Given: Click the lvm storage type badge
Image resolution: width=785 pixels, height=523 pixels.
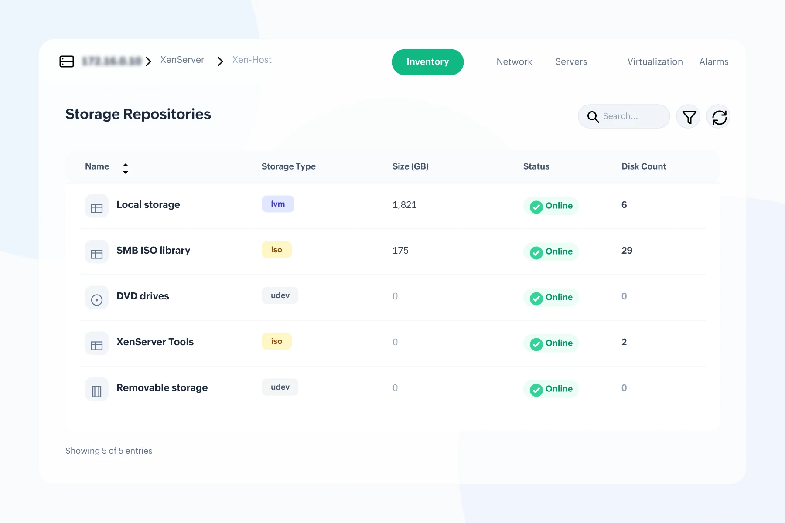Looking at the screenshot, I should [278, 204].
